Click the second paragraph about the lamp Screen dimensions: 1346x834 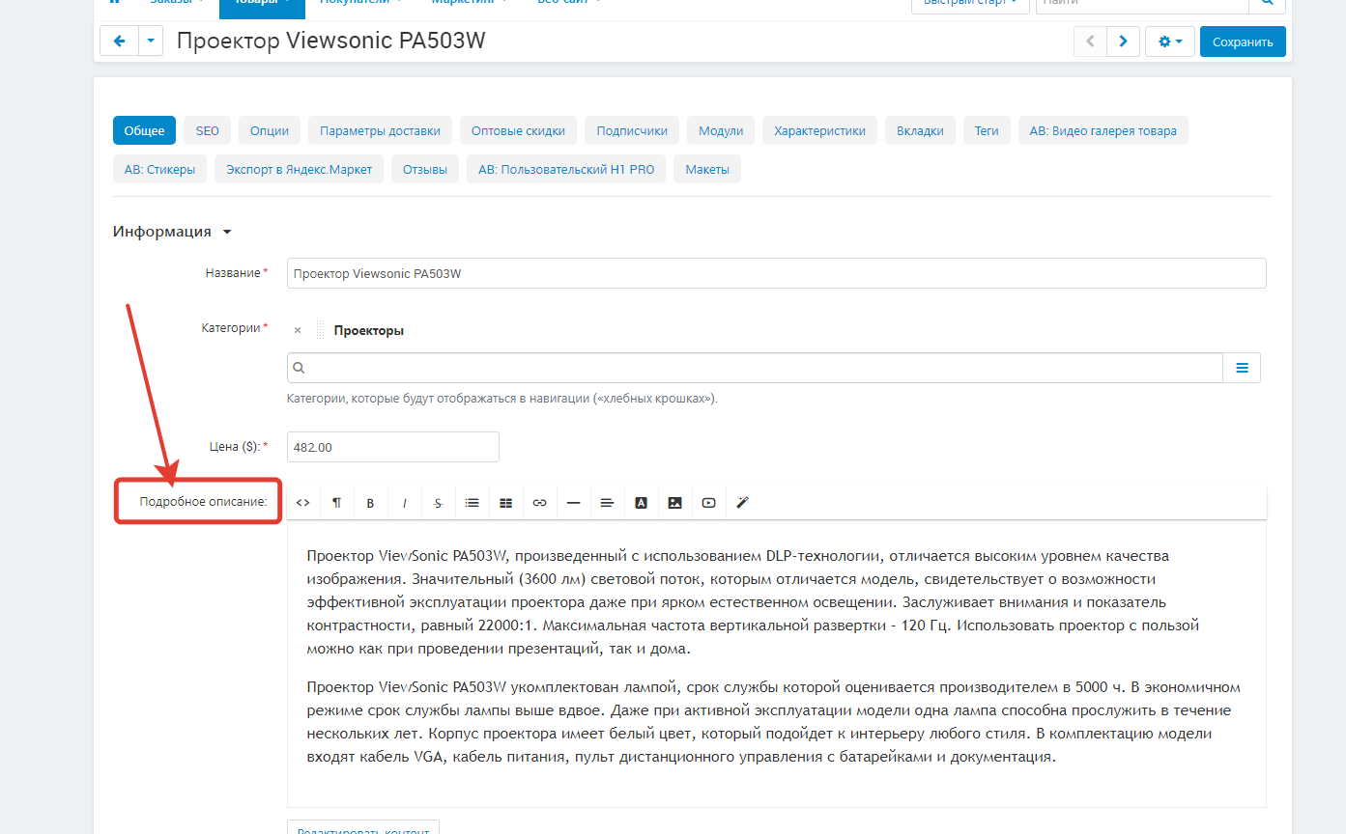[x=773, y=722]
